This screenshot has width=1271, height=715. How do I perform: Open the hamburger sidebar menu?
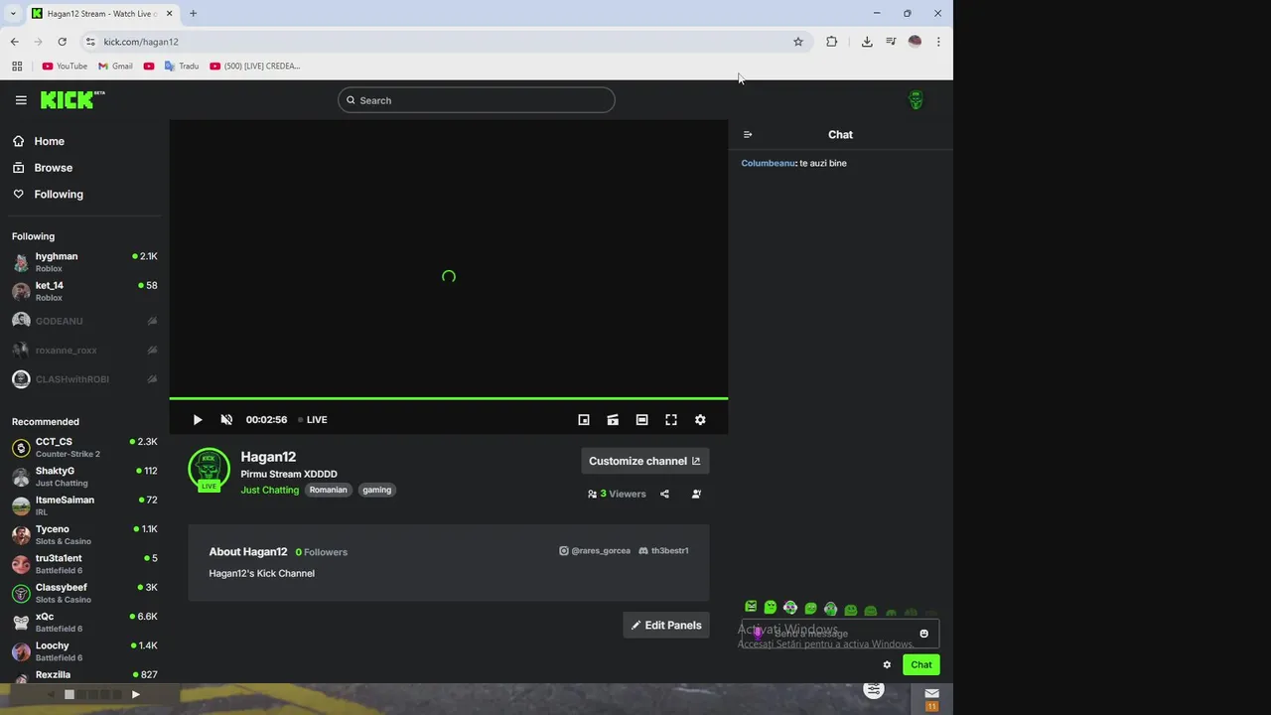[21, 100]
